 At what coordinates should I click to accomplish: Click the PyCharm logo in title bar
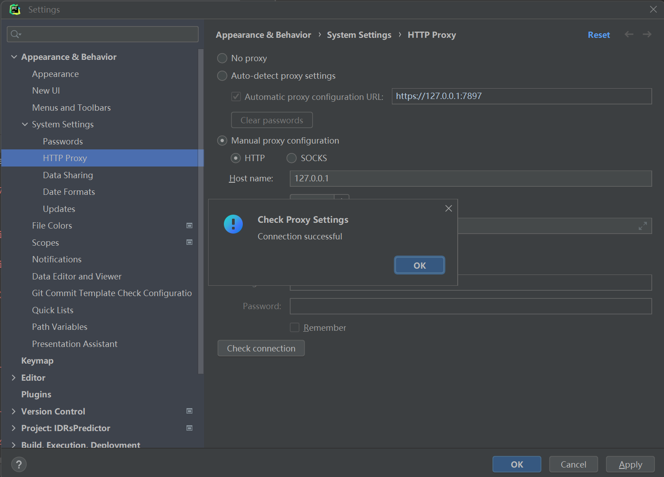pos(15,9)
